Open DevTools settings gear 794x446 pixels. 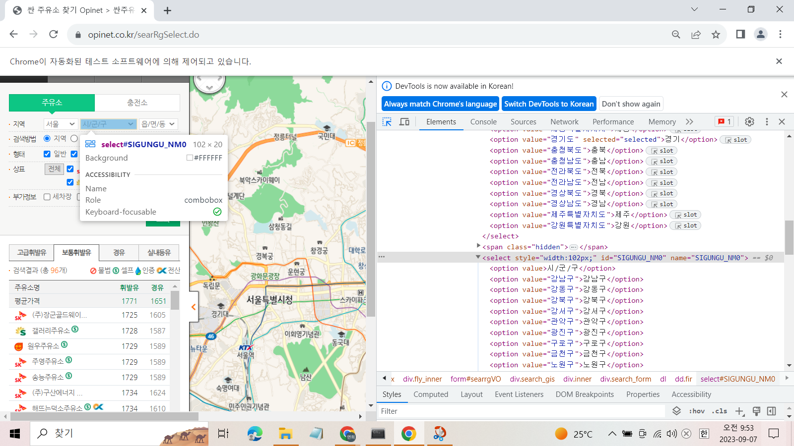coord(749,122)
